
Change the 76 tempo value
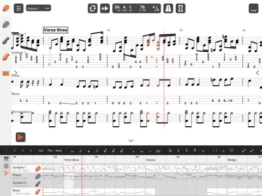coord(142,8)
